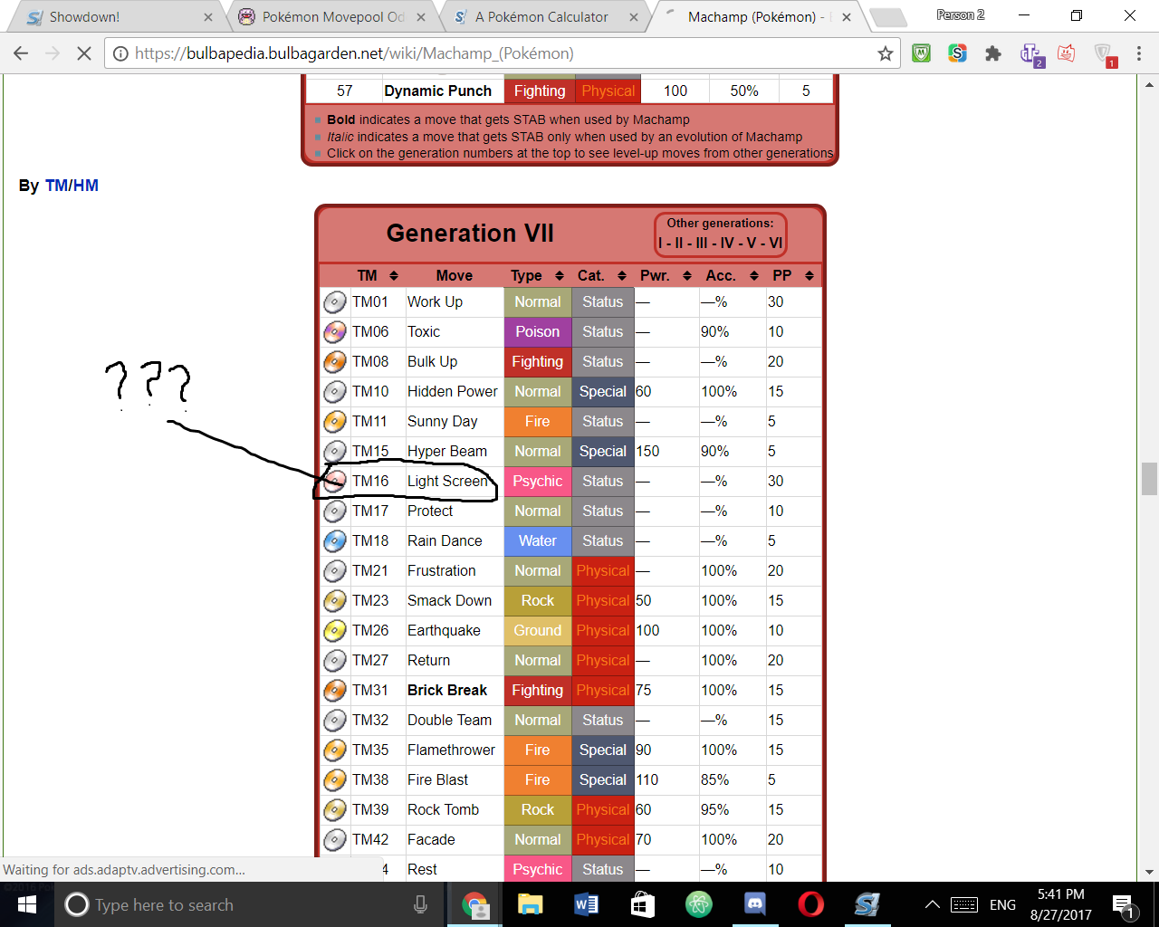Go back to the previous page
The width and height of the screenshot is (1159, 927).
click(x=21, y=53)
